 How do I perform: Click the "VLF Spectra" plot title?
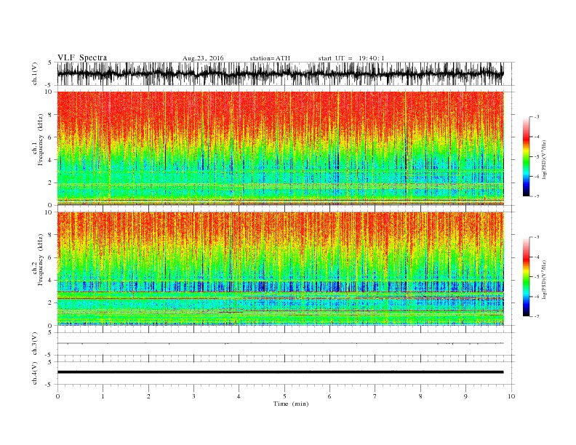[x=82, y=57]
